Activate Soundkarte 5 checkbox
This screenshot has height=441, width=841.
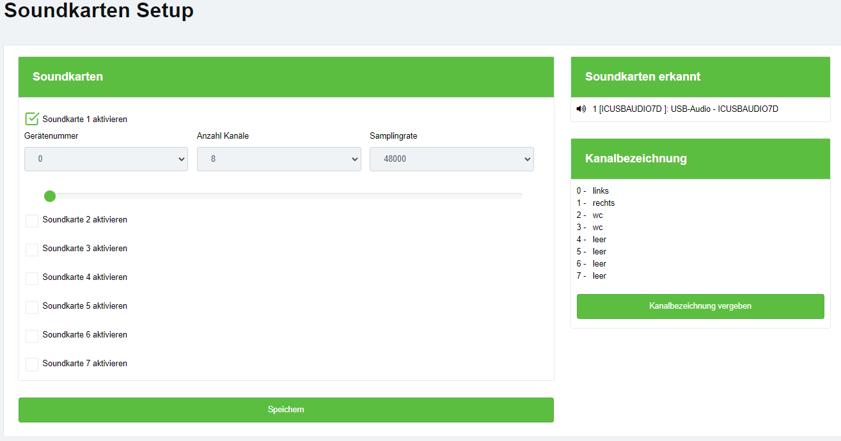click(x=32, y=307)
